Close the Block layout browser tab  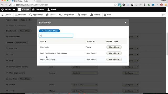pyautogui.click(x=34, y=1)
